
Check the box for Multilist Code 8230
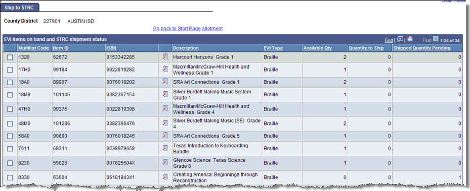(x=10, y=163)
